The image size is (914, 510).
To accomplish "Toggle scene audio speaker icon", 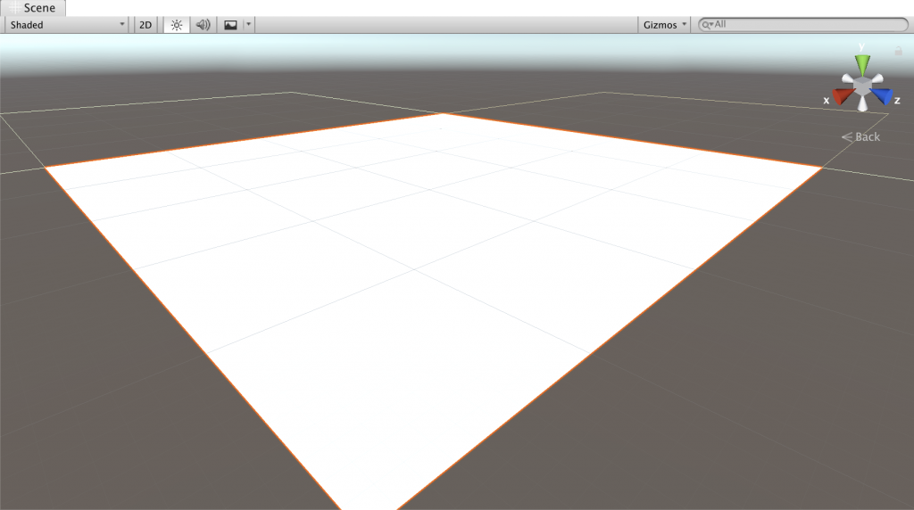I will (x=204, y=25).
